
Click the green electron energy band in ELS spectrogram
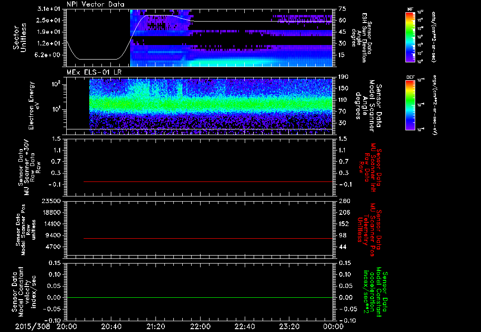pyautogui.click(x=211, y=104)
